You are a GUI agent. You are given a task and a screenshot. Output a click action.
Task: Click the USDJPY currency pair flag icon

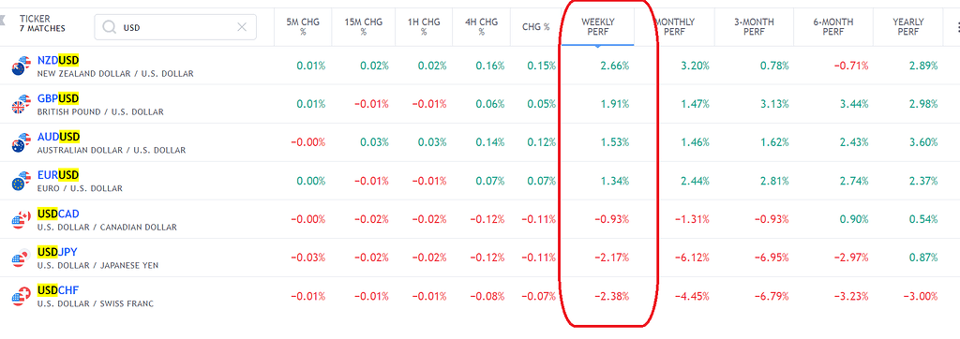[21, 258]
